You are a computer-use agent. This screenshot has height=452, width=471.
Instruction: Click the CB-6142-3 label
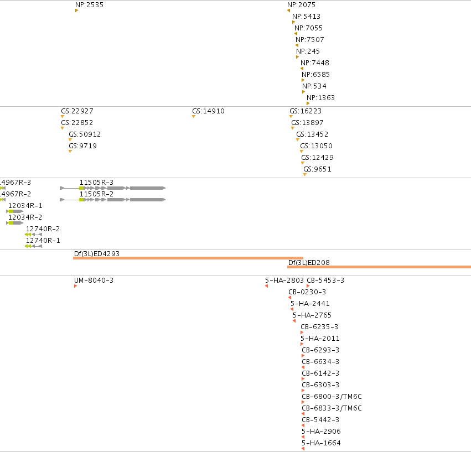pos(320,373)
